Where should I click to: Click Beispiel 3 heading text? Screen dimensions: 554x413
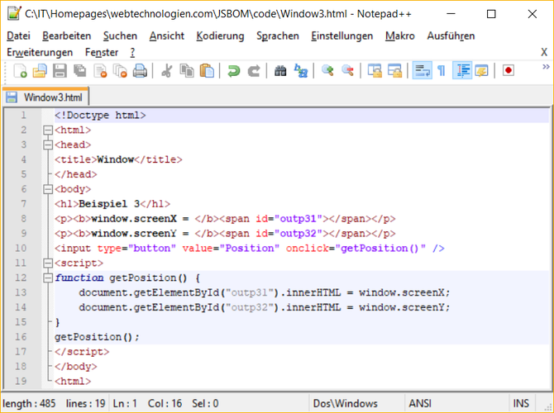(109, 204)
